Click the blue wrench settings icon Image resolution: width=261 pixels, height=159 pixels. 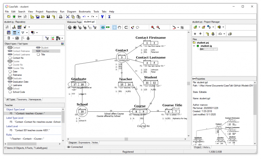(x=102, y=17)
